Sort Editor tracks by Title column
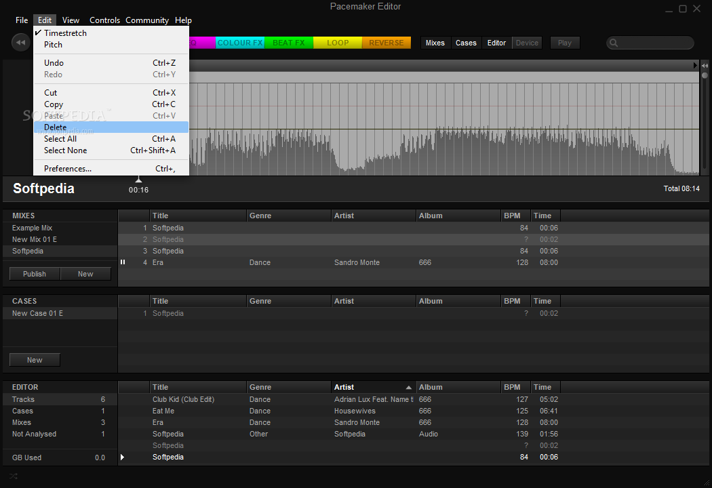Viewport: 712px width, 488px height. 198,387
